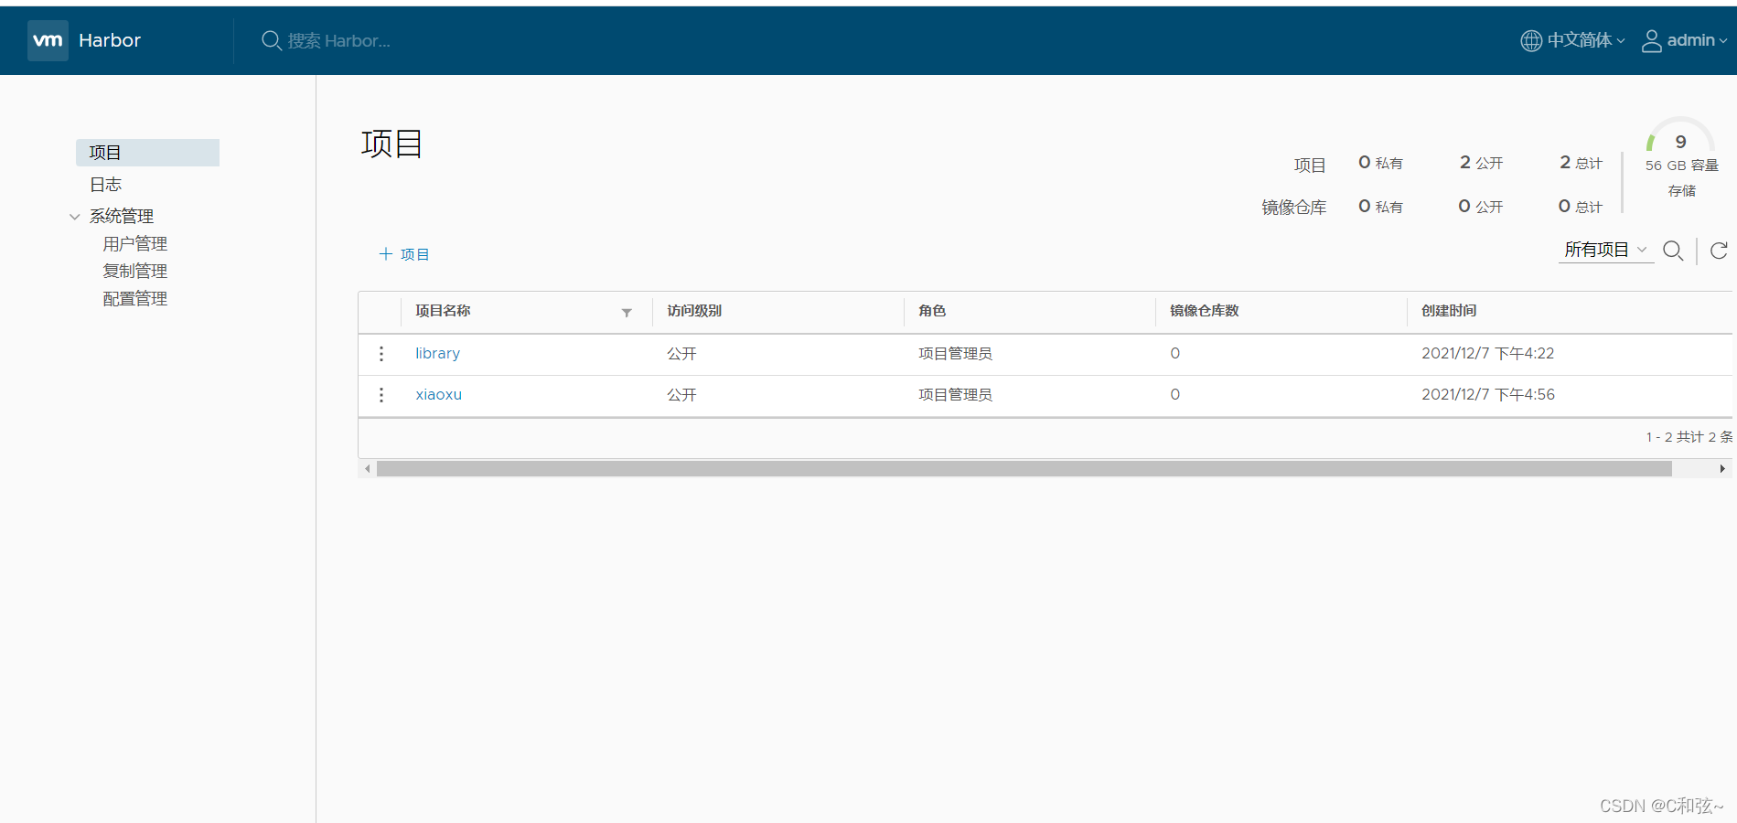Open 配置管理 in the sidebar
This screenshot has width=1737, height=823.
tap(134, 299)
